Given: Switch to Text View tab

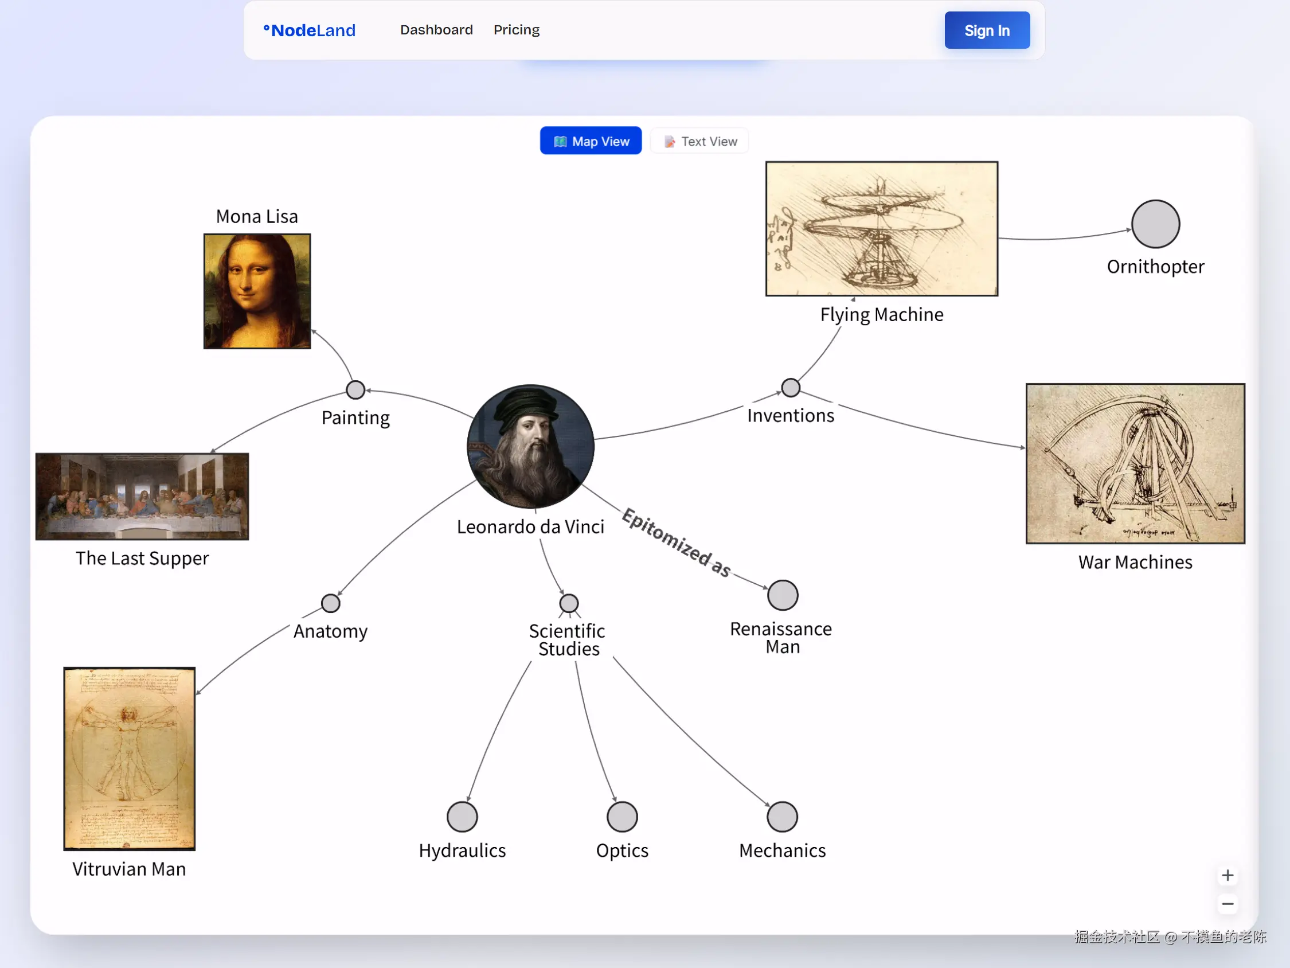Looking at the screenshot, I should pyautogui.click(x=699, y=141).
